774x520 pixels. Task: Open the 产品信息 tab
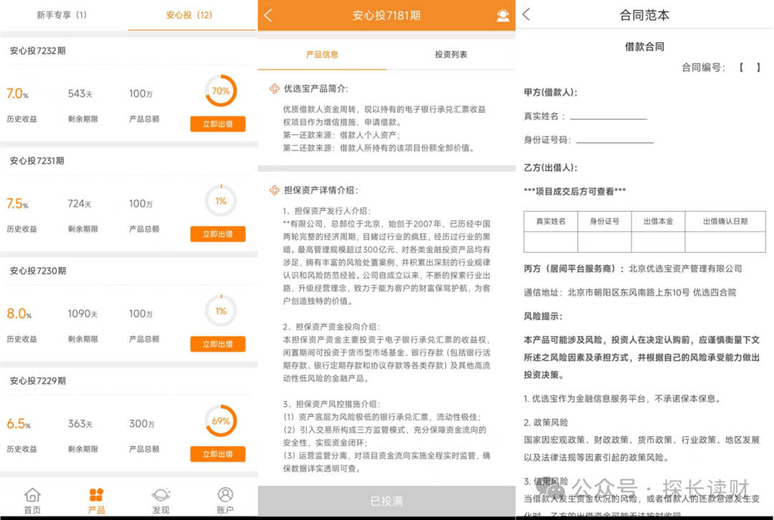point(322,54)
